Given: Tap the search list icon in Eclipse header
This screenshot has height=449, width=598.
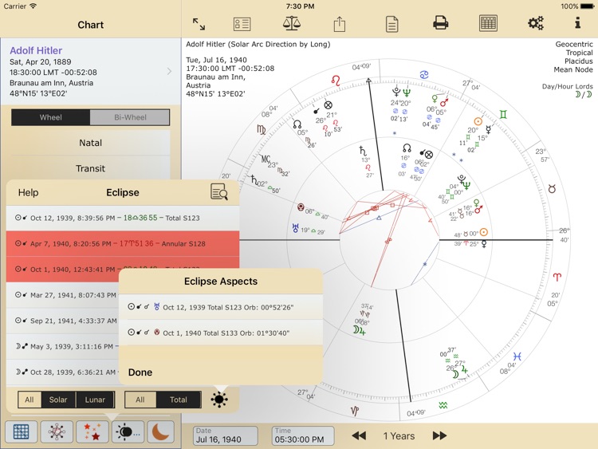Looking at the screenshot, I should tap(219, 191).
